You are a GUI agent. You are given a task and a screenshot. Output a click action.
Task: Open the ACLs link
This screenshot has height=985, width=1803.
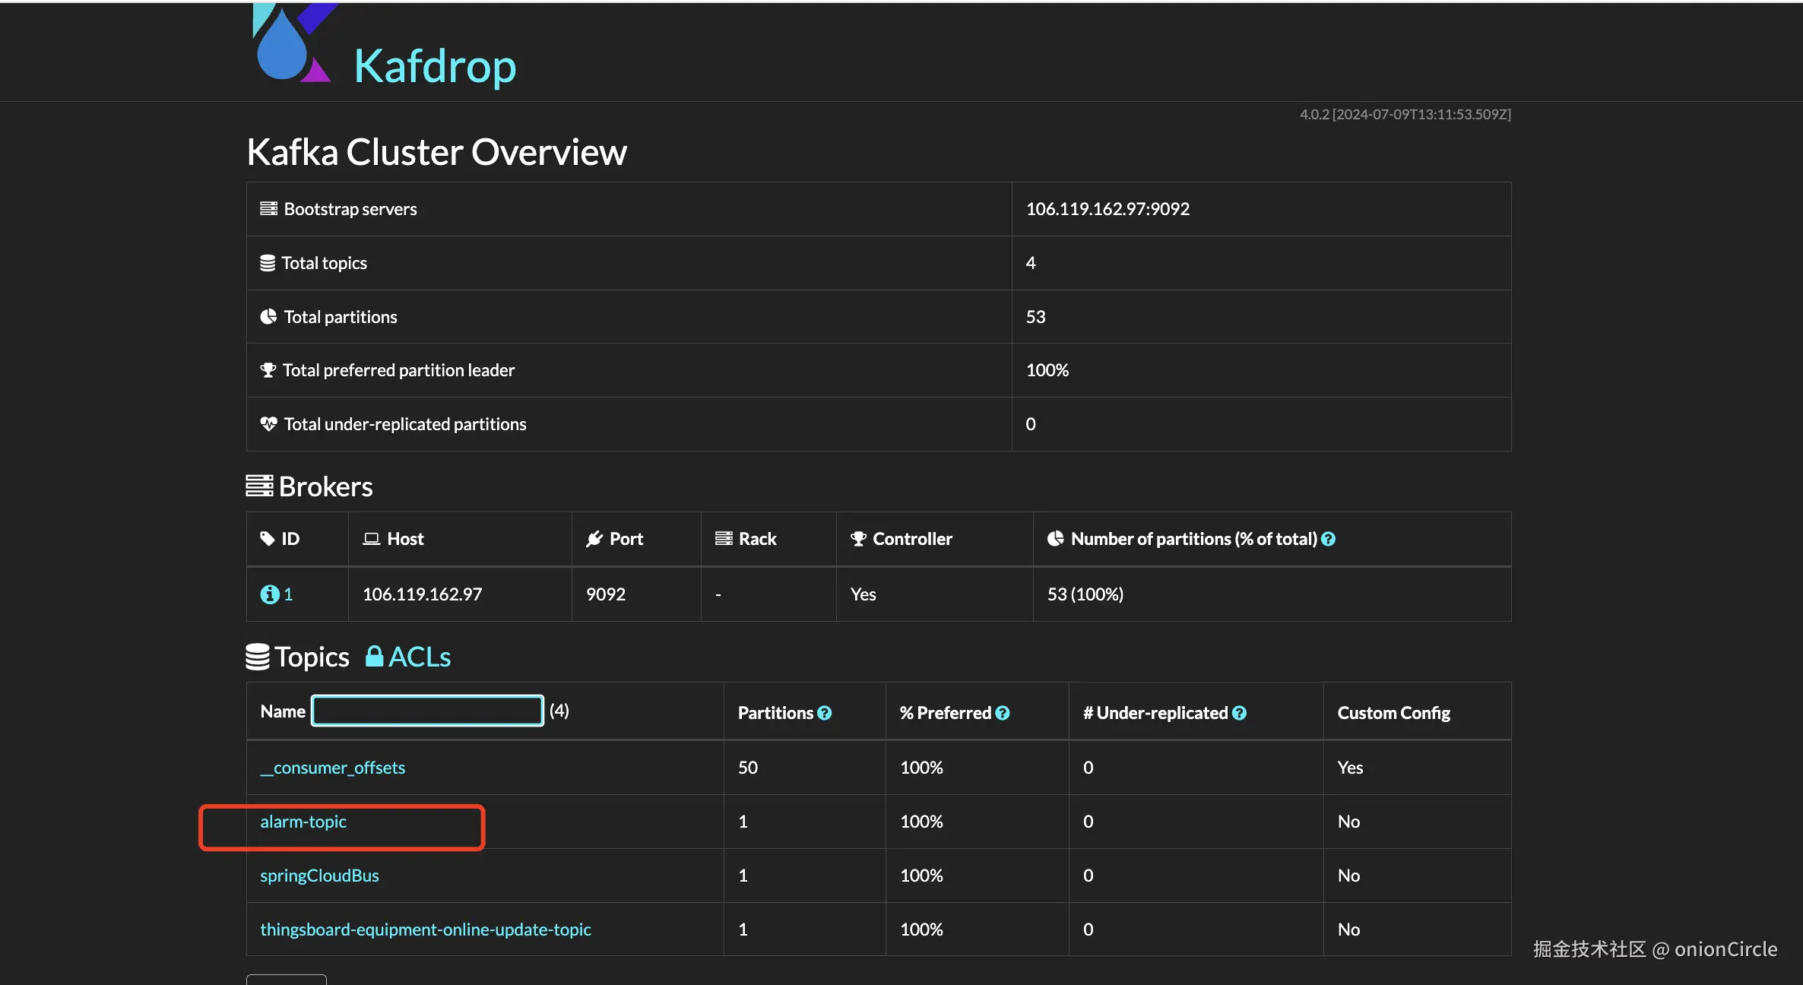point(420,657)
